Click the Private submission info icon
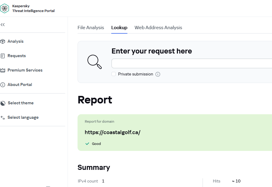 pyautogui.click(x=158, y=74)
